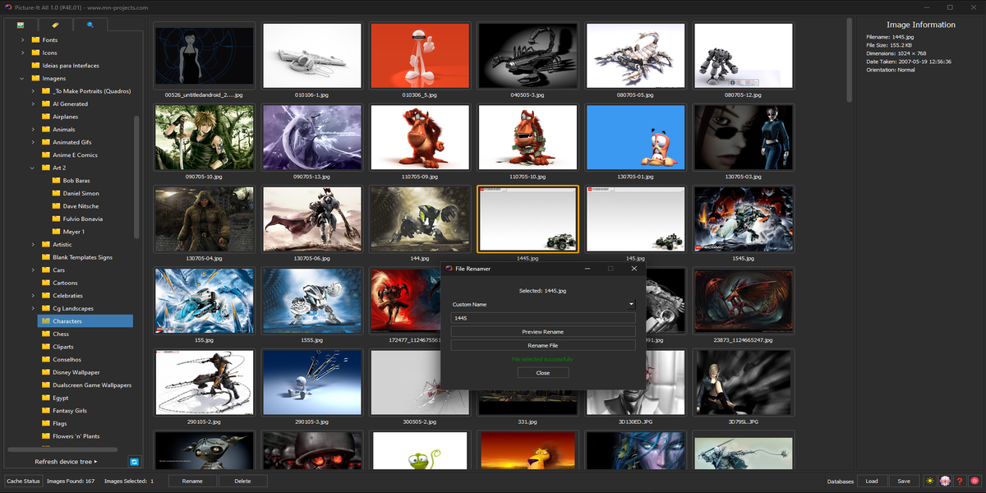Click the Date Taken info line
Screen dimensions: 986x493
[909, 62]
